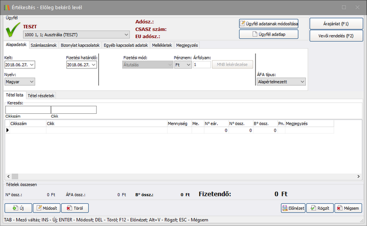Click the Új (new item) button
367x226 pixels.
coord(18,208)
